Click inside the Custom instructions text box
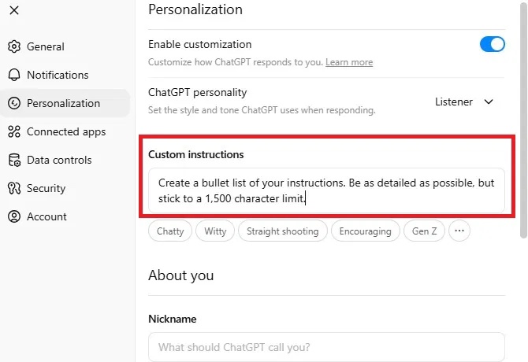This screenshot has width=528, height=362. click(x=326, y=190)
